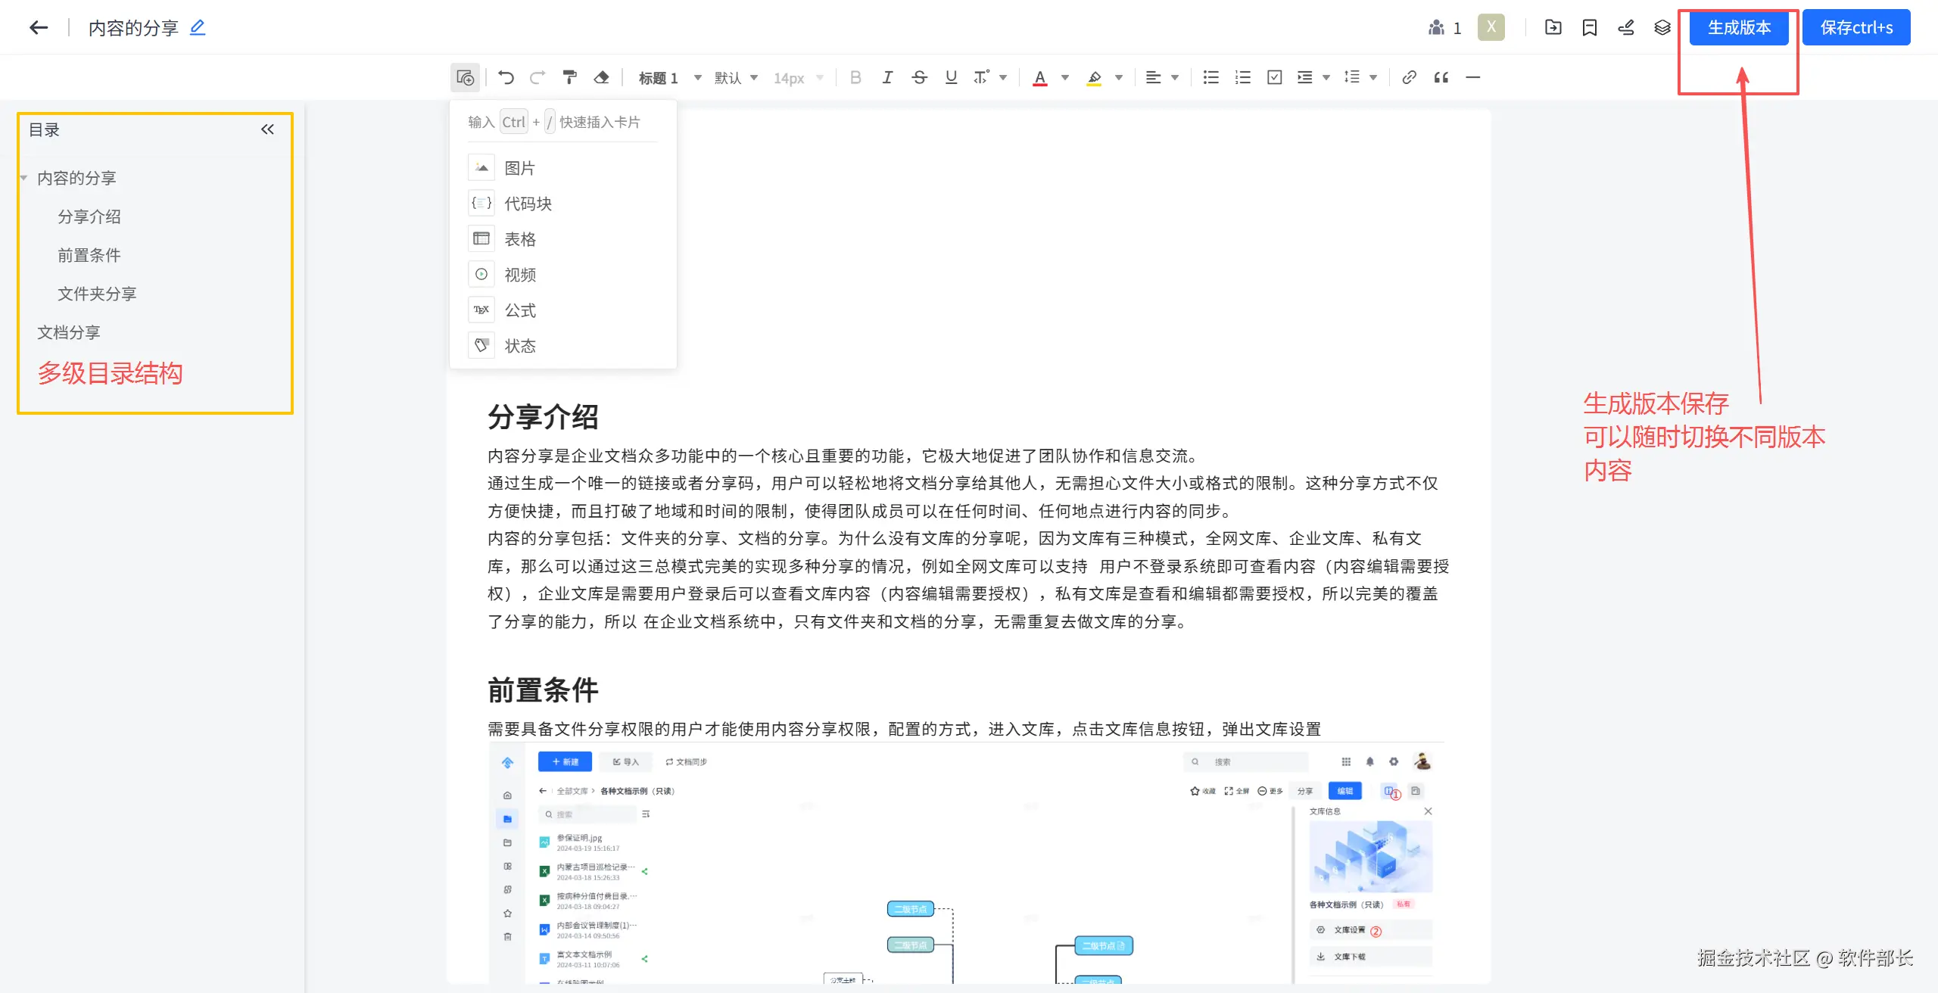
Task: Insert a hyperlink using link icon
Action: point(1409,77)
